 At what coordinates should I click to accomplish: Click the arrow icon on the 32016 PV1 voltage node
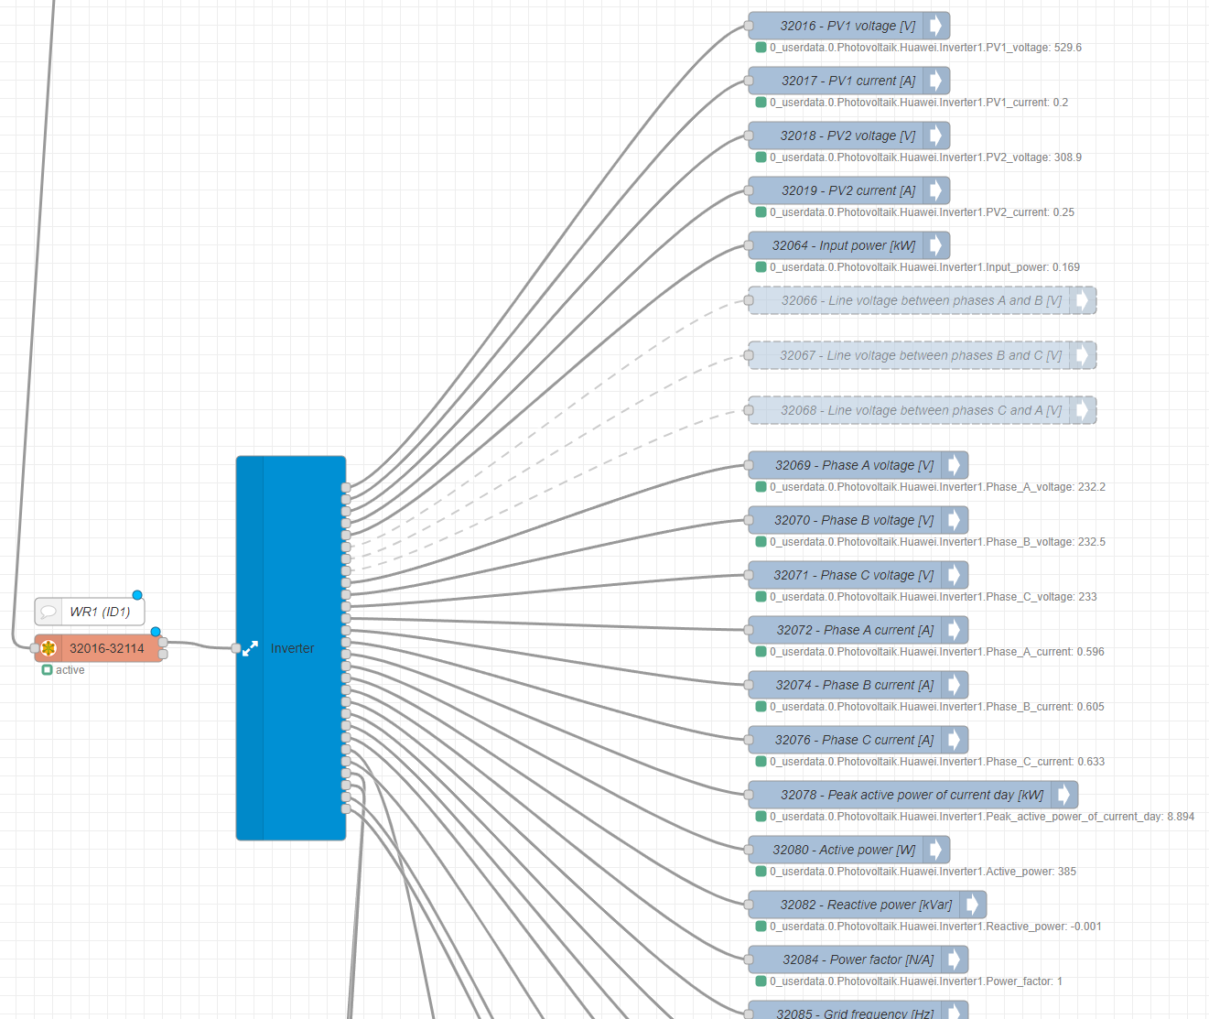pos(936,26)
